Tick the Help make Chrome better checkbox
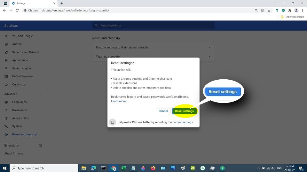 pyautogui.click(x=113, y=122)
